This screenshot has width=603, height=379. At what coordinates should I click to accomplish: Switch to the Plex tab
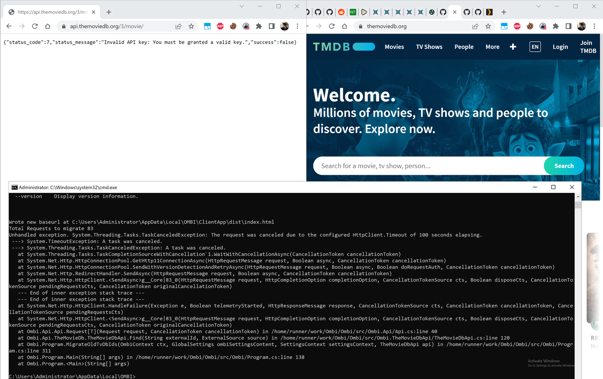489,12
